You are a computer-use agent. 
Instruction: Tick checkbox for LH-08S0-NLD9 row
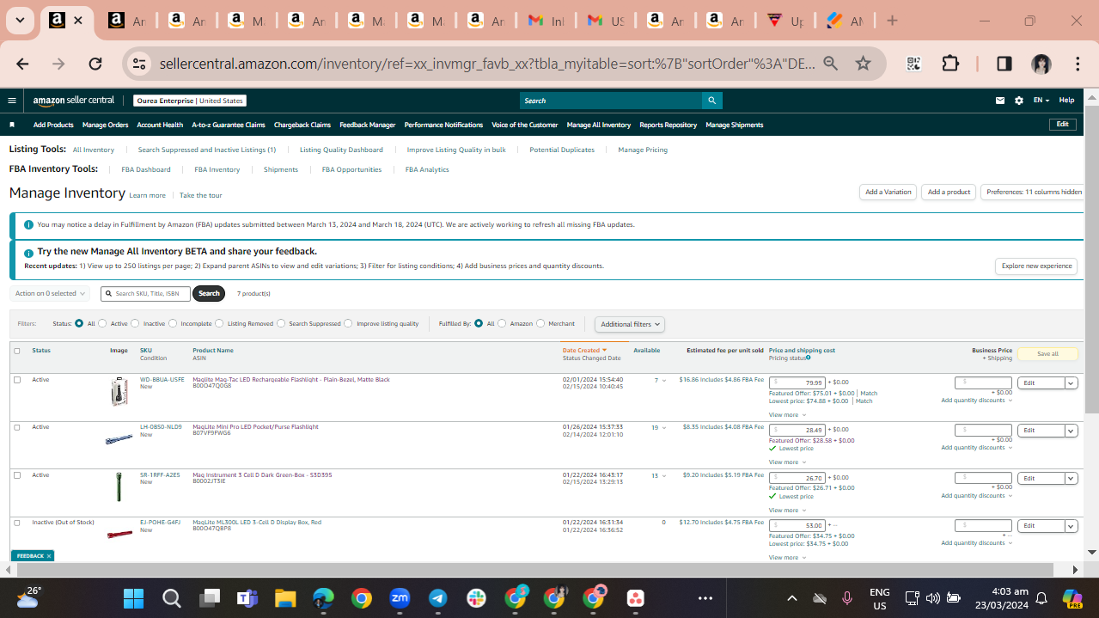click(17, 427)
